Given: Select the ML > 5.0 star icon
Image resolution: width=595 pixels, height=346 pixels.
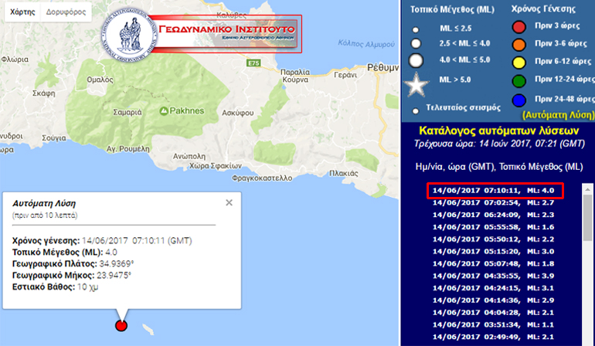Looking at the screenshot, I should [416, 82].
